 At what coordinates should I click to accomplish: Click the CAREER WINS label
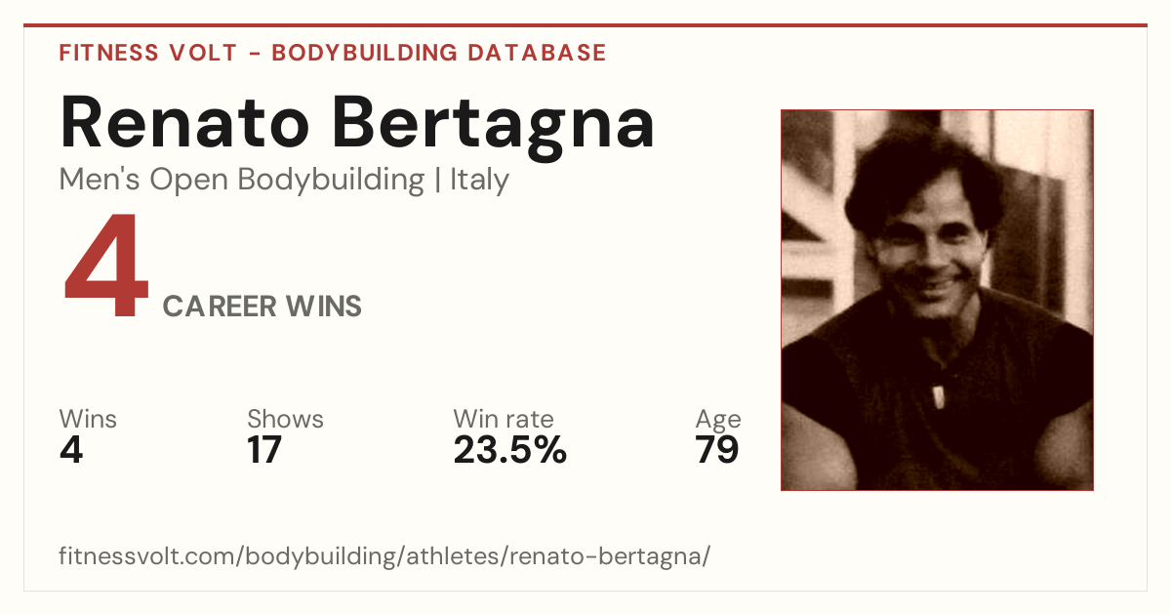coord(262,307)
